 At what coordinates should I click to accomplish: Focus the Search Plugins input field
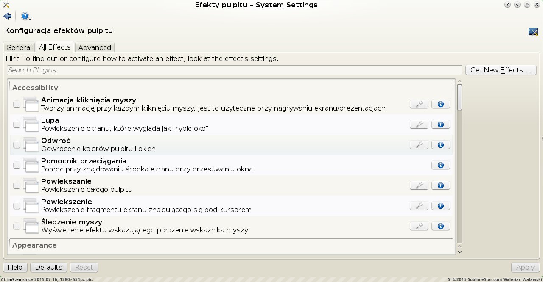[234, 70]
